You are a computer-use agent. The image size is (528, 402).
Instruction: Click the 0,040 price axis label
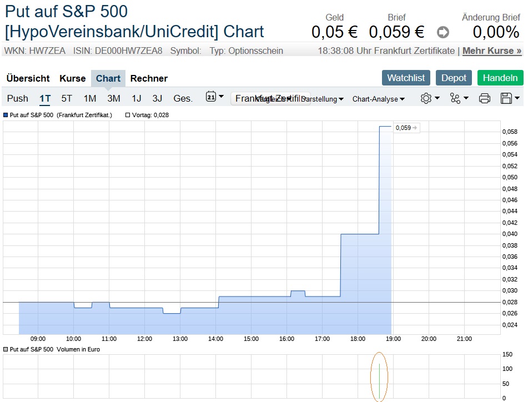[510, 234]
